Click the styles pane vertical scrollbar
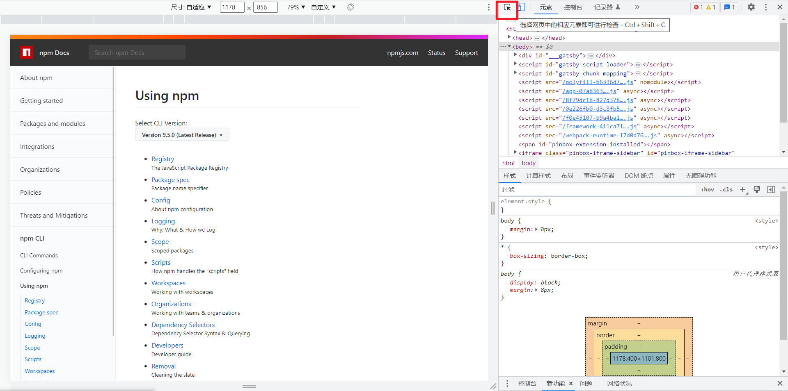The height and width of the screenshot is (391, 788). 783,266
